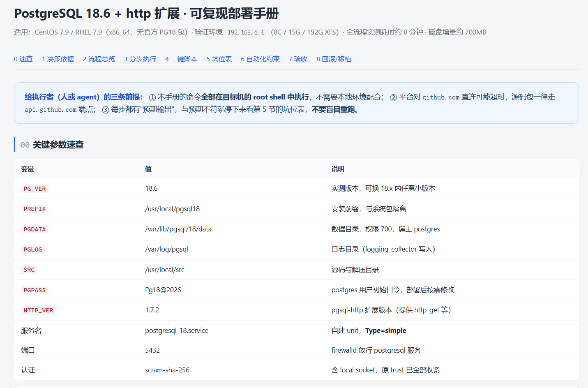
Task: Click the 认证 row label
Action: point(28,370)
